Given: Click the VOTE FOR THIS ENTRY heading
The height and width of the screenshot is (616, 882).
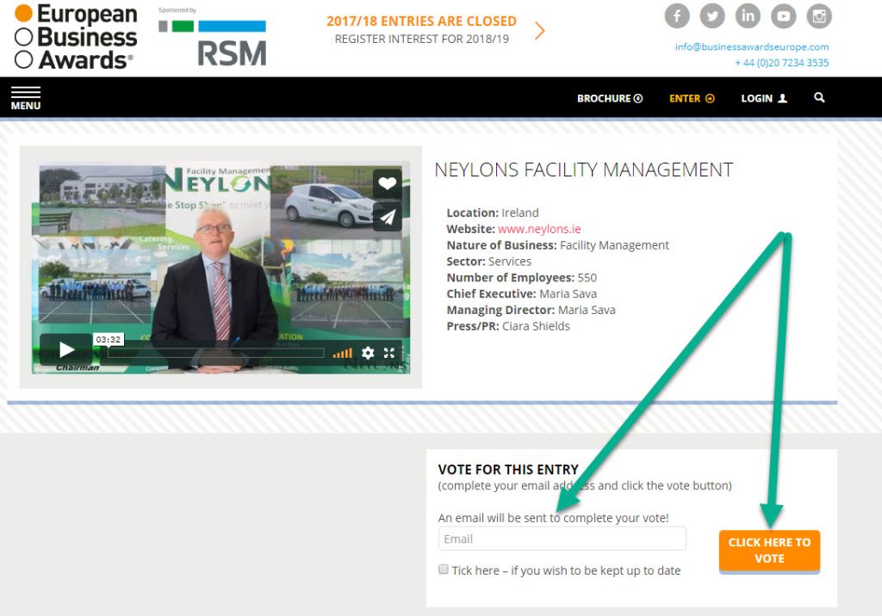Looking at the screenshot, I should [508, 469].
